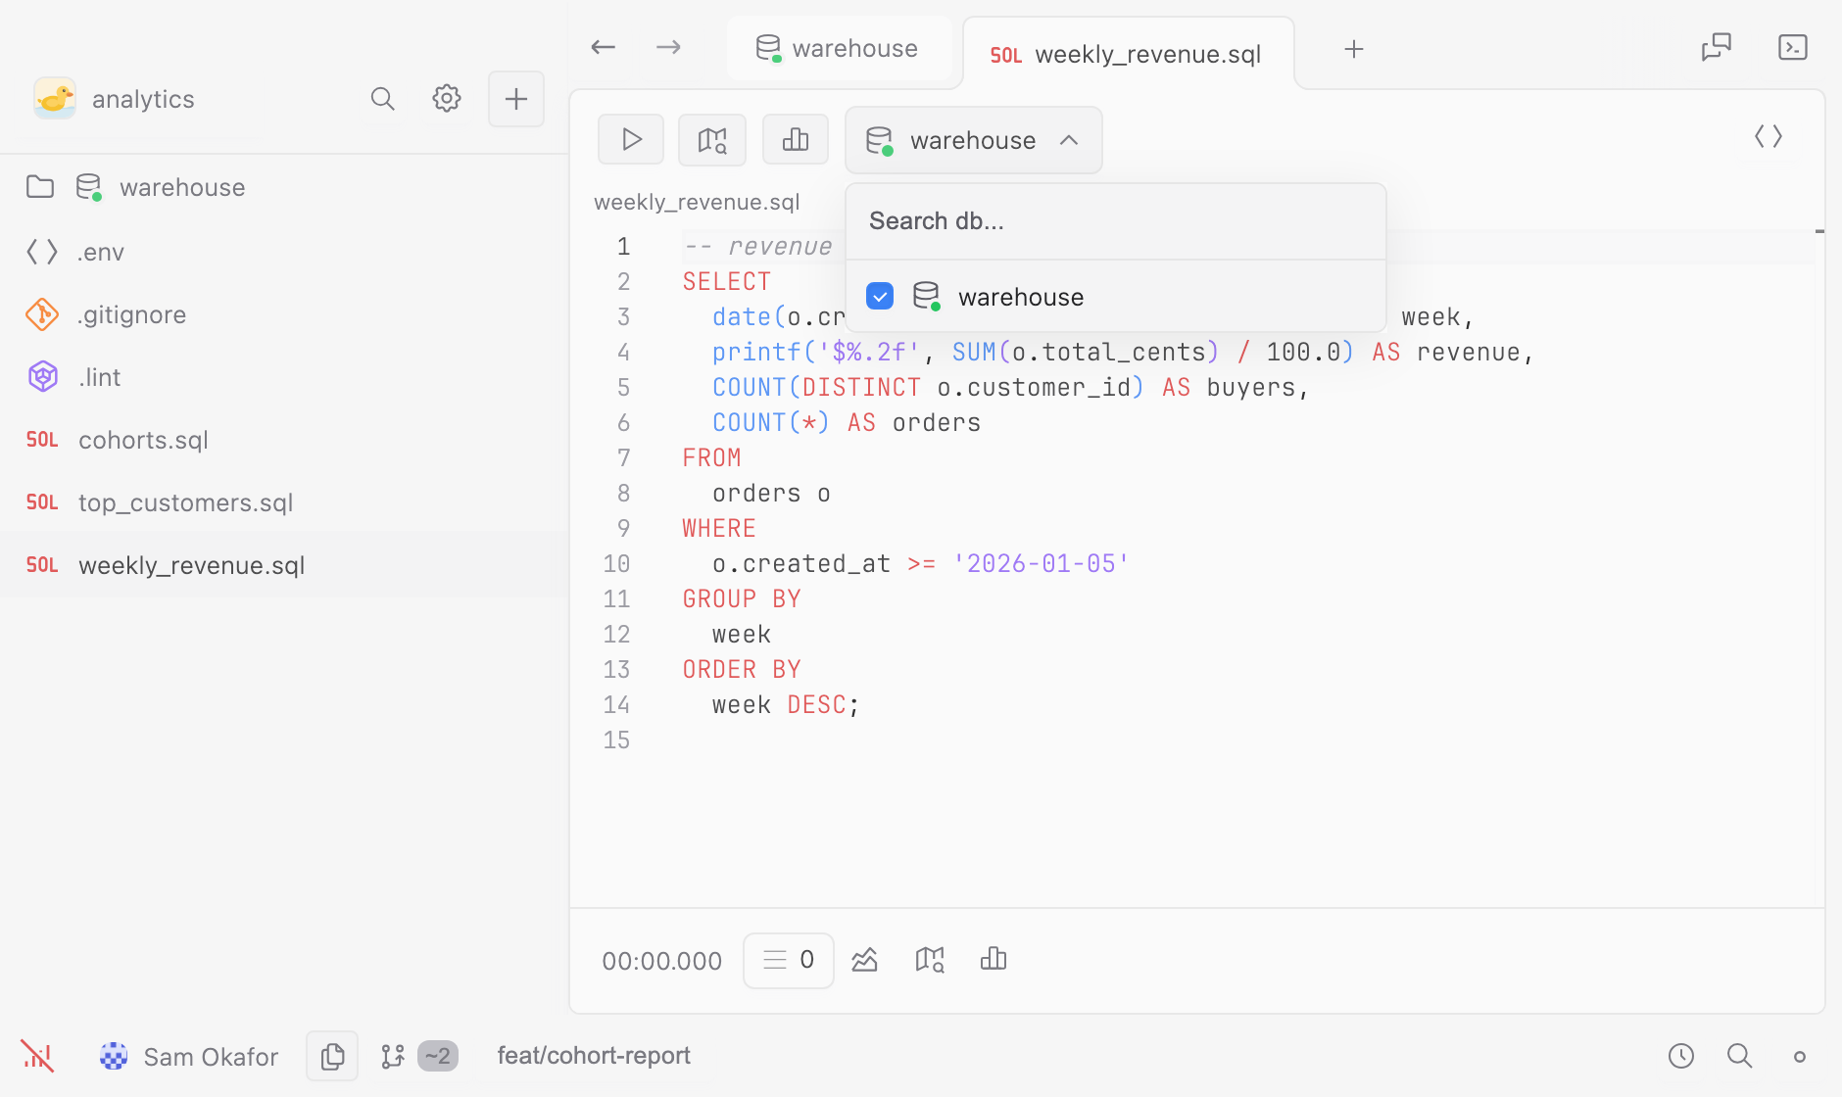The width and height of the screenshot is (1842, 1097).
Task: Open the .lint file
Action: 284,377
